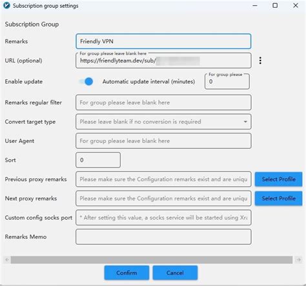Viewport: 306px width, 286px height.
Task: Click the Sort number field
Action: 98,160
